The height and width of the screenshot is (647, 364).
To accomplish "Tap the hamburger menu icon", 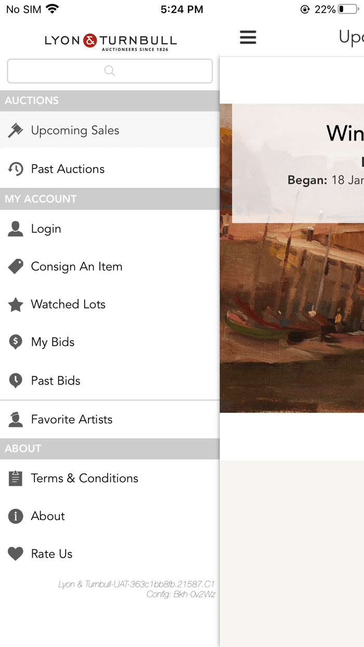I will coord(248,37).
